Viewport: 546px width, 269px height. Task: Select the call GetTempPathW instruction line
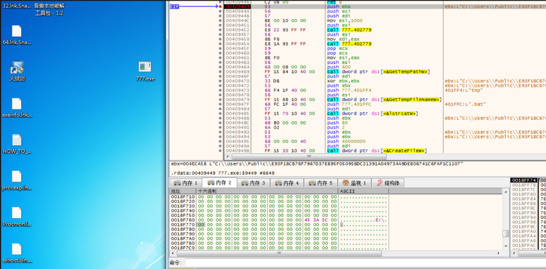click(378, 71)
